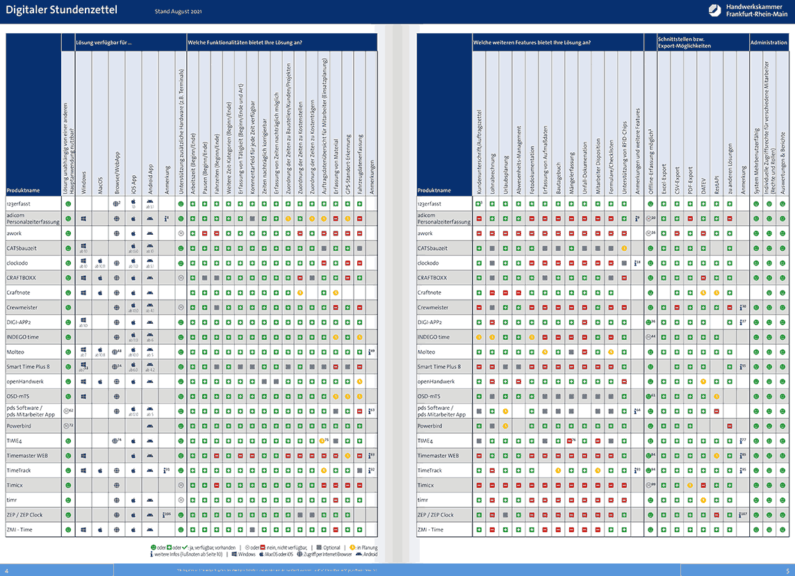The height and width of the screenshot is (576, 795).
Task: Click the 'Lösung verfügbar für ...' section header
Action: (x=104, y=42)
